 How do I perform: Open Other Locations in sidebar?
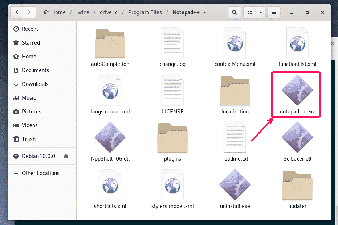point(42,173)
